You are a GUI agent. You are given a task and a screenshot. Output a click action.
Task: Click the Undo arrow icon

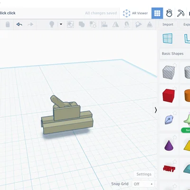[19, 24]
